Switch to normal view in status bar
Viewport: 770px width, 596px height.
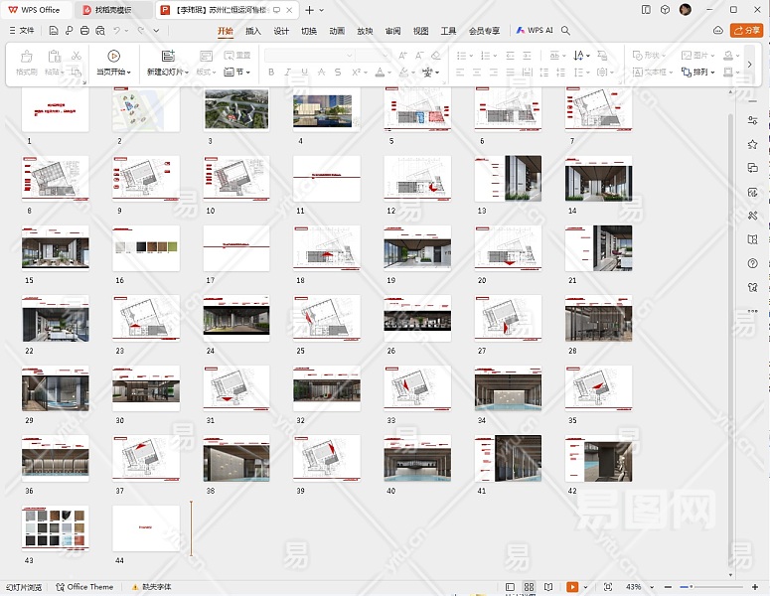pos(510,587)
